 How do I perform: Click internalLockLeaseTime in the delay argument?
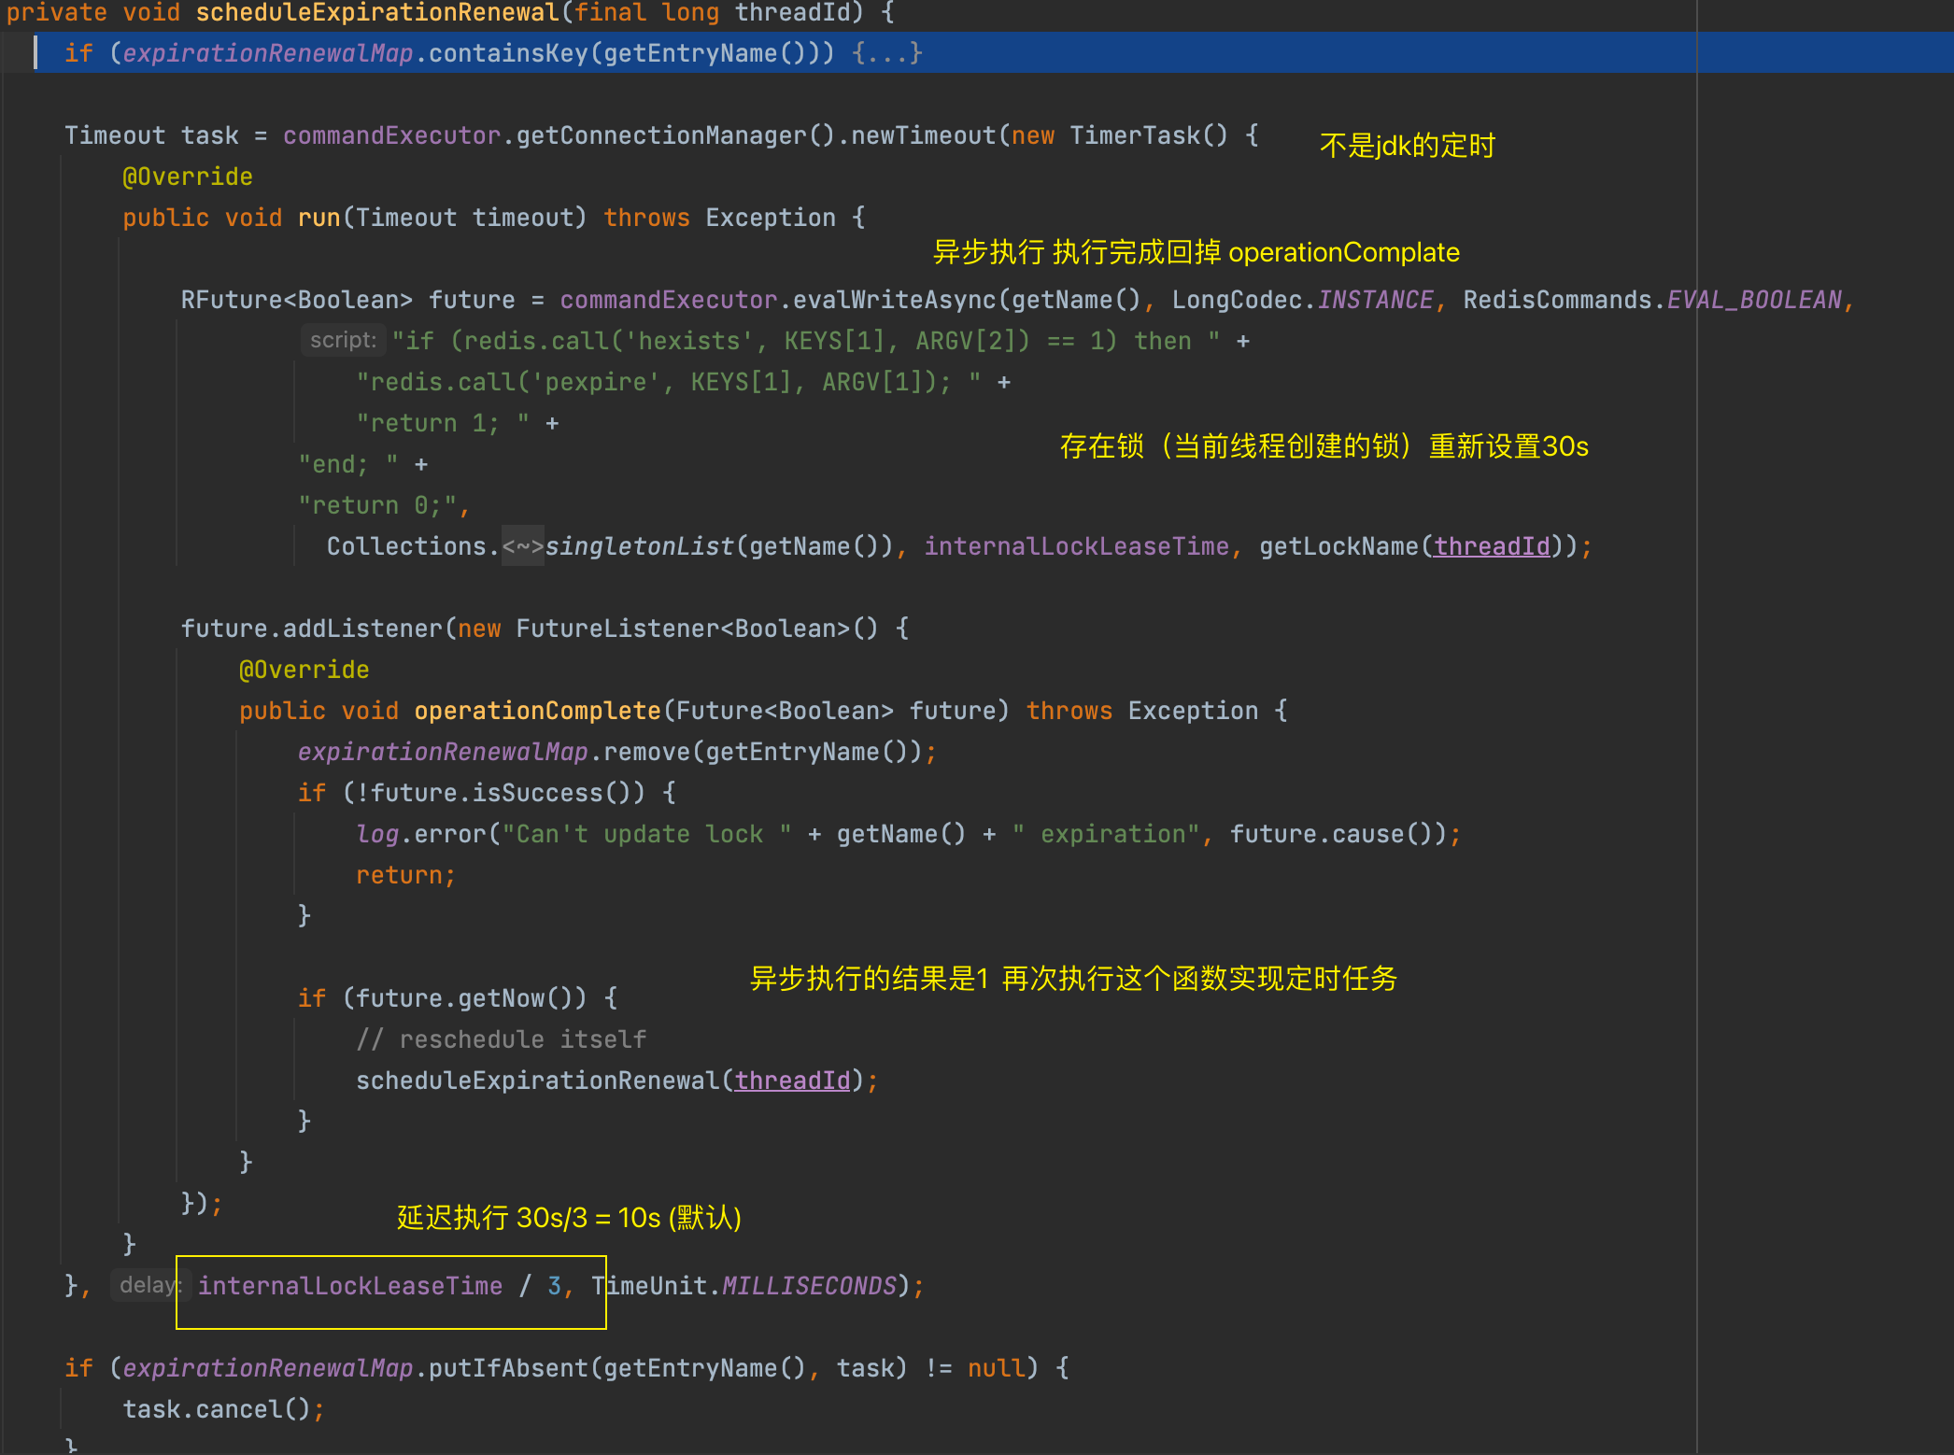[350, 1286]
